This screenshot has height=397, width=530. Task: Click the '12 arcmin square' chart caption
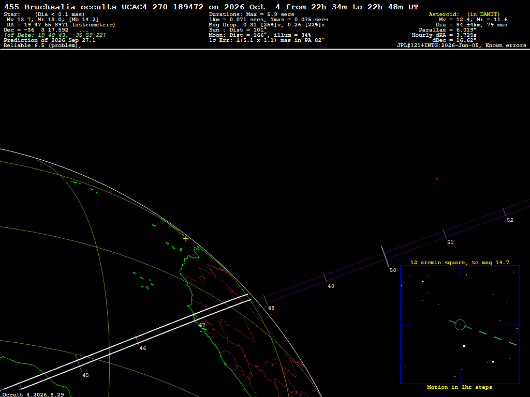click(460, 262)
